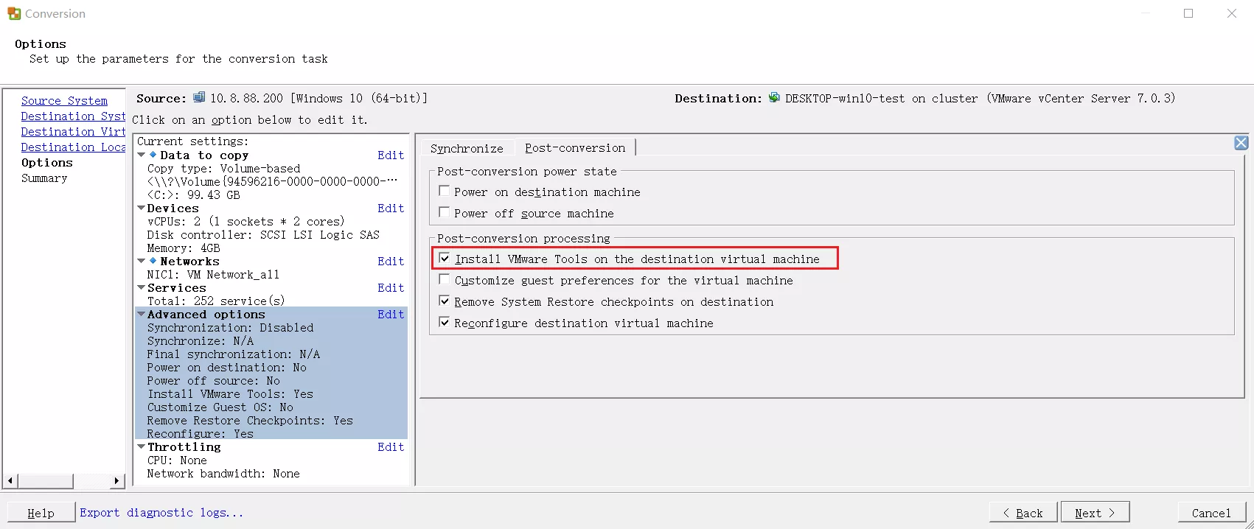This screenshot has height=529, width=1254.
Task: Enable Power on destination machine
Action: (x=445, y=191)
